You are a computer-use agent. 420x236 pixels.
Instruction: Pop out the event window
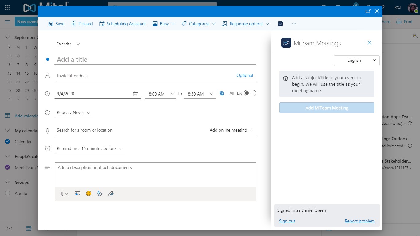click(x=368, y=11)
